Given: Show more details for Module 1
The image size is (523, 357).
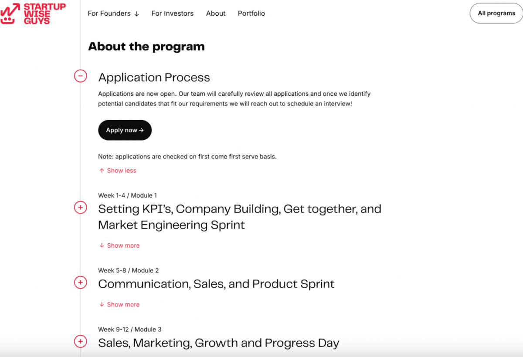Looking at the screenshot, I should [x=123, y=245].
